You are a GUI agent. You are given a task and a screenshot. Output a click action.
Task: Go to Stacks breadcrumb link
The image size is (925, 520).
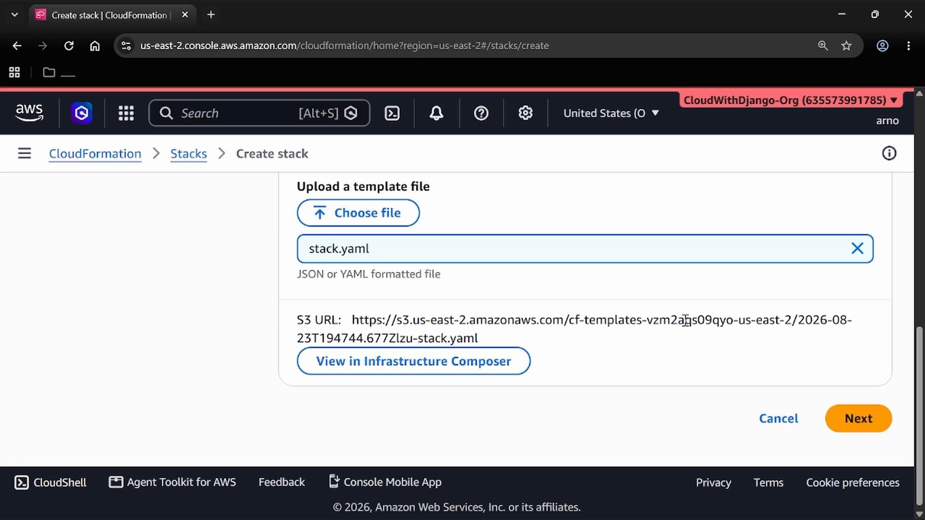188,154
